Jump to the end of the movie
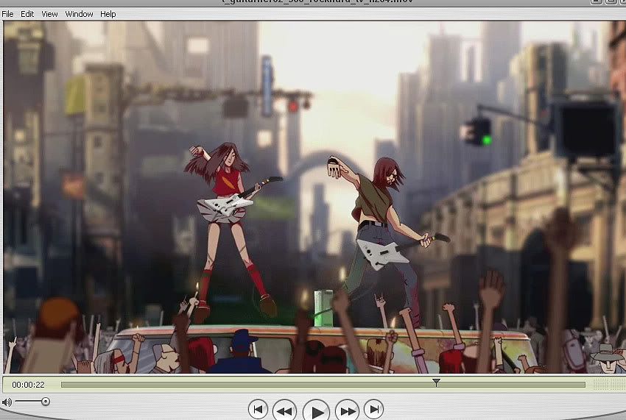The height and width of the screenshot is (420, 626). (x=373, y=409)
